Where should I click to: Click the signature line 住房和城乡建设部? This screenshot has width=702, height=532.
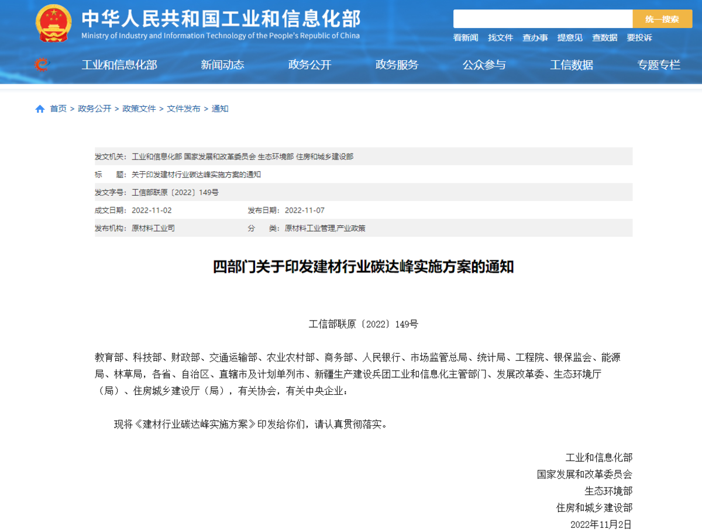594,508
